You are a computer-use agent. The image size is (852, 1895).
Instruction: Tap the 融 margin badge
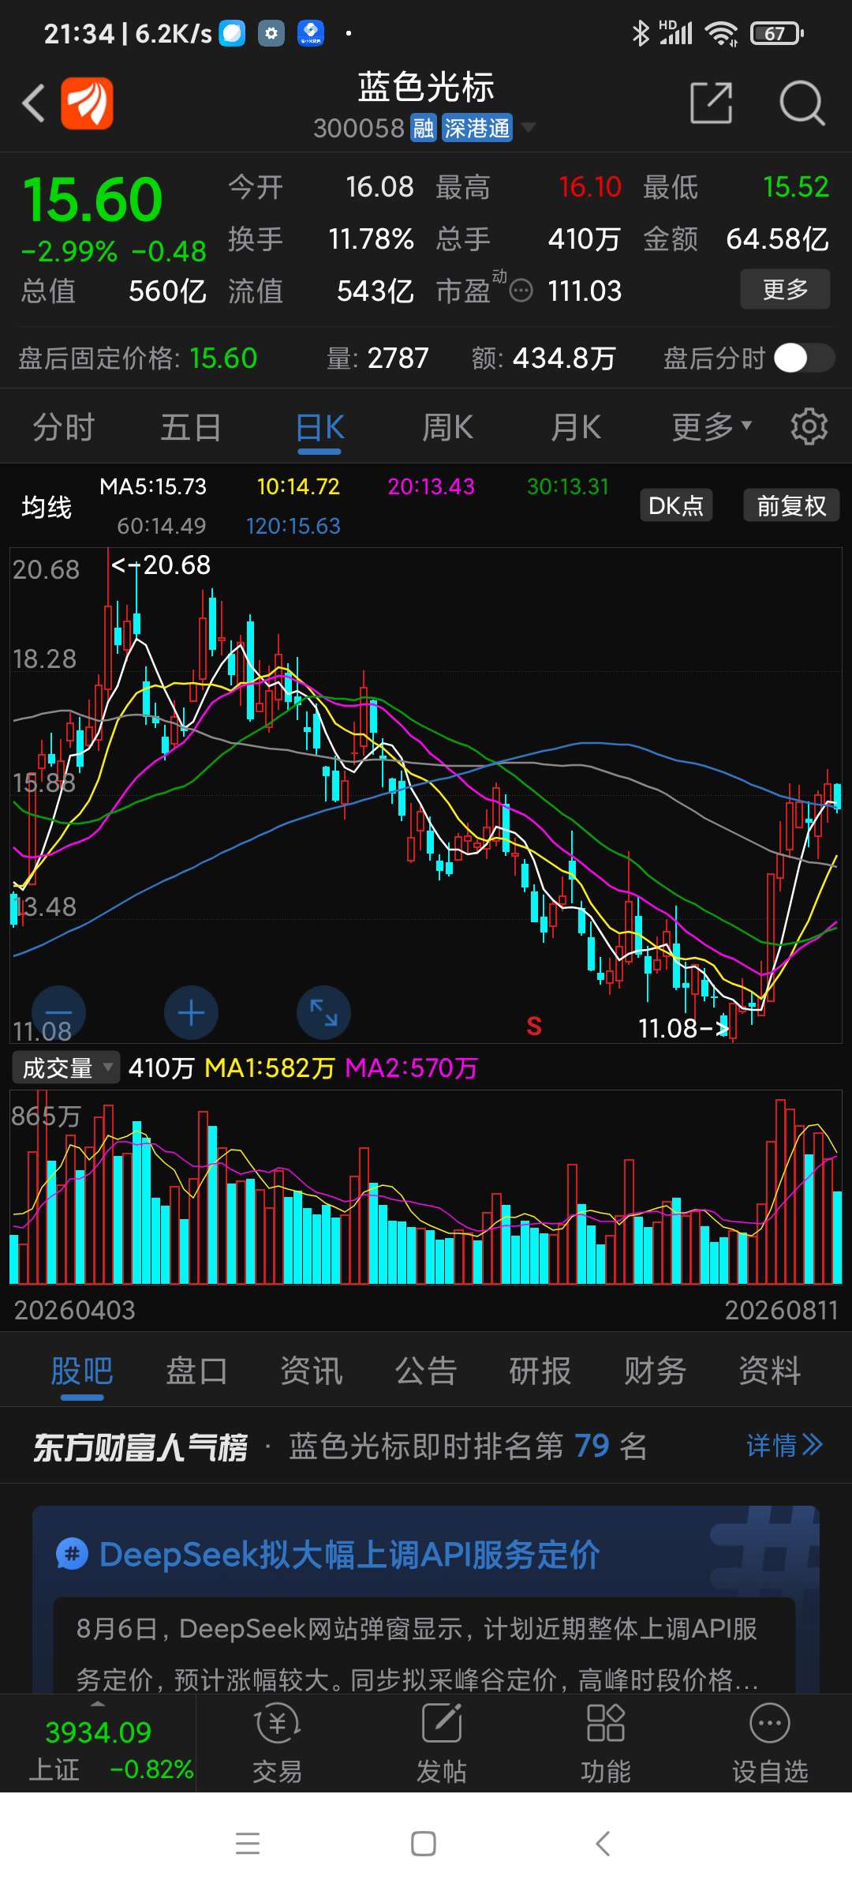424,128
